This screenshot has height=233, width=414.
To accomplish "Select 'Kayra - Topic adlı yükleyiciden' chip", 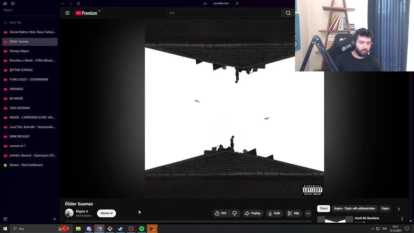I will [x=354, y=209].
